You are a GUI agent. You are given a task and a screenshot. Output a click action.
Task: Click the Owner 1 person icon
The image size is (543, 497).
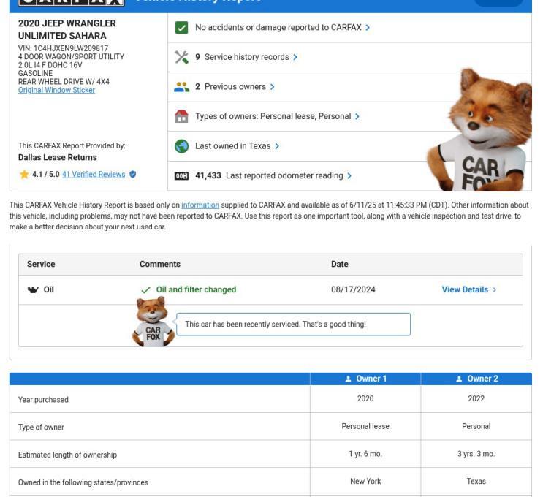coord(349,379)
